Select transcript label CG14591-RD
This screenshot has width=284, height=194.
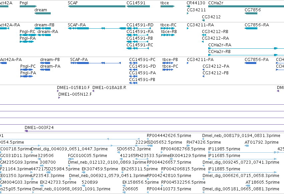(140, 25)
